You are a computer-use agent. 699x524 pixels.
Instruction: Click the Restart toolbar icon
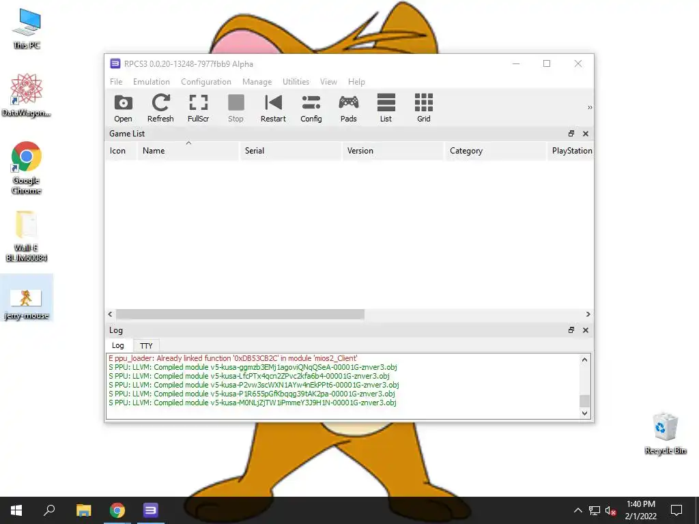coord(273,107)
